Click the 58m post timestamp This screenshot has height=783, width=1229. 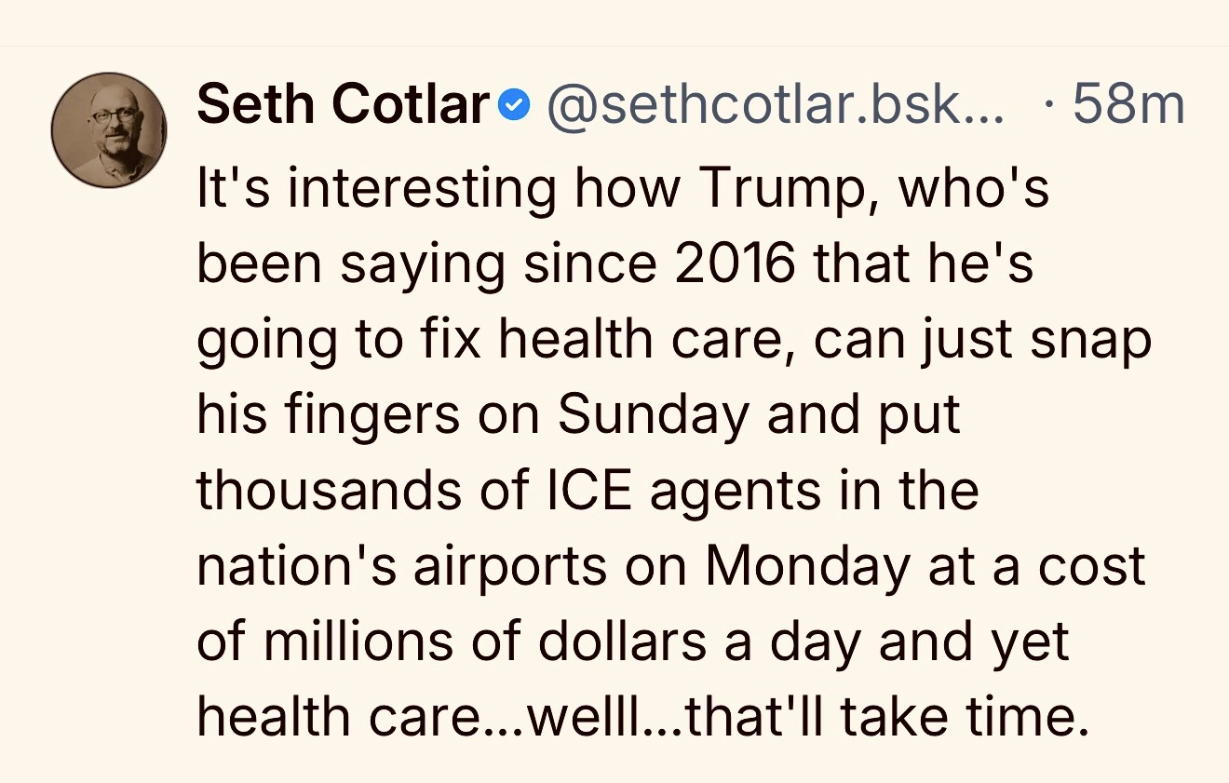[x=1128, y=105]
